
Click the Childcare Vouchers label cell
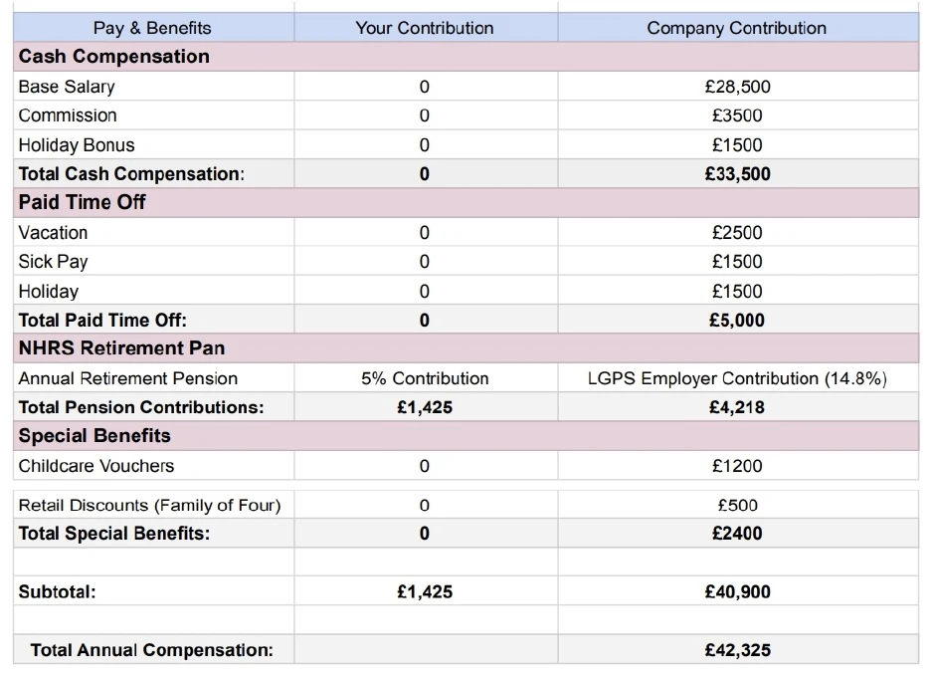153,465
